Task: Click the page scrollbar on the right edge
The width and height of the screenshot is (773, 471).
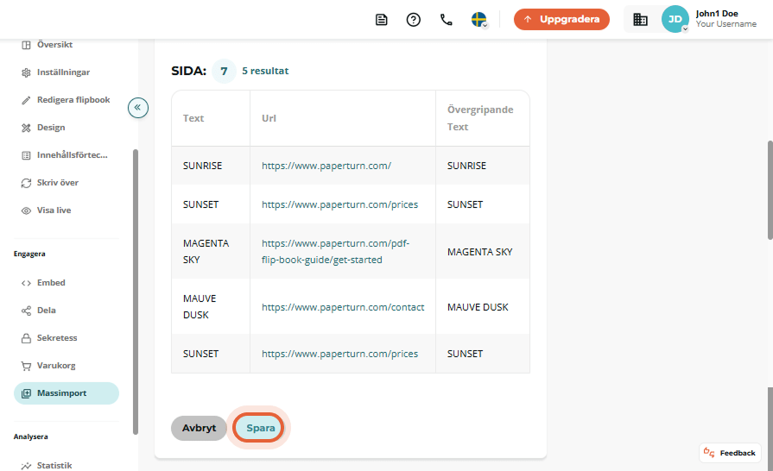Action: pos(770,191)
